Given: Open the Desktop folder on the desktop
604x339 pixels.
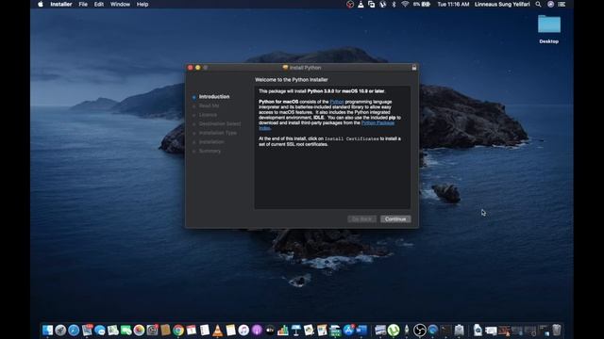Looking at the screenshot, I should coord(549,29).
